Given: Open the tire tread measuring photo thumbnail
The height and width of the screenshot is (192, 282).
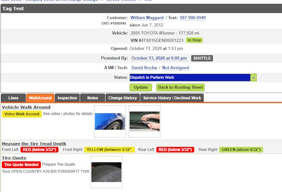Looking at the screenshot, I should click(x=144, y=121).
